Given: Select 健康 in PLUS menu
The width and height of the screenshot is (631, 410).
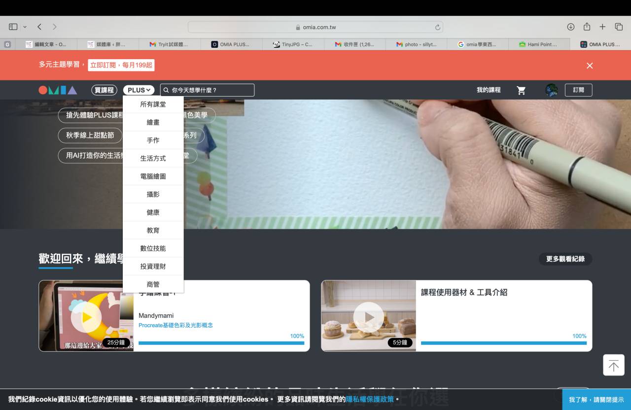Looking at the screenshot, I should click(153, 212).
